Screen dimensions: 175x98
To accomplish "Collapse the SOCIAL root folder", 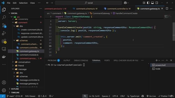I will coord(10,13).
